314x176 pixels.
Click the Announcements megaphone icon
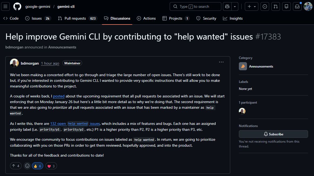243,66
